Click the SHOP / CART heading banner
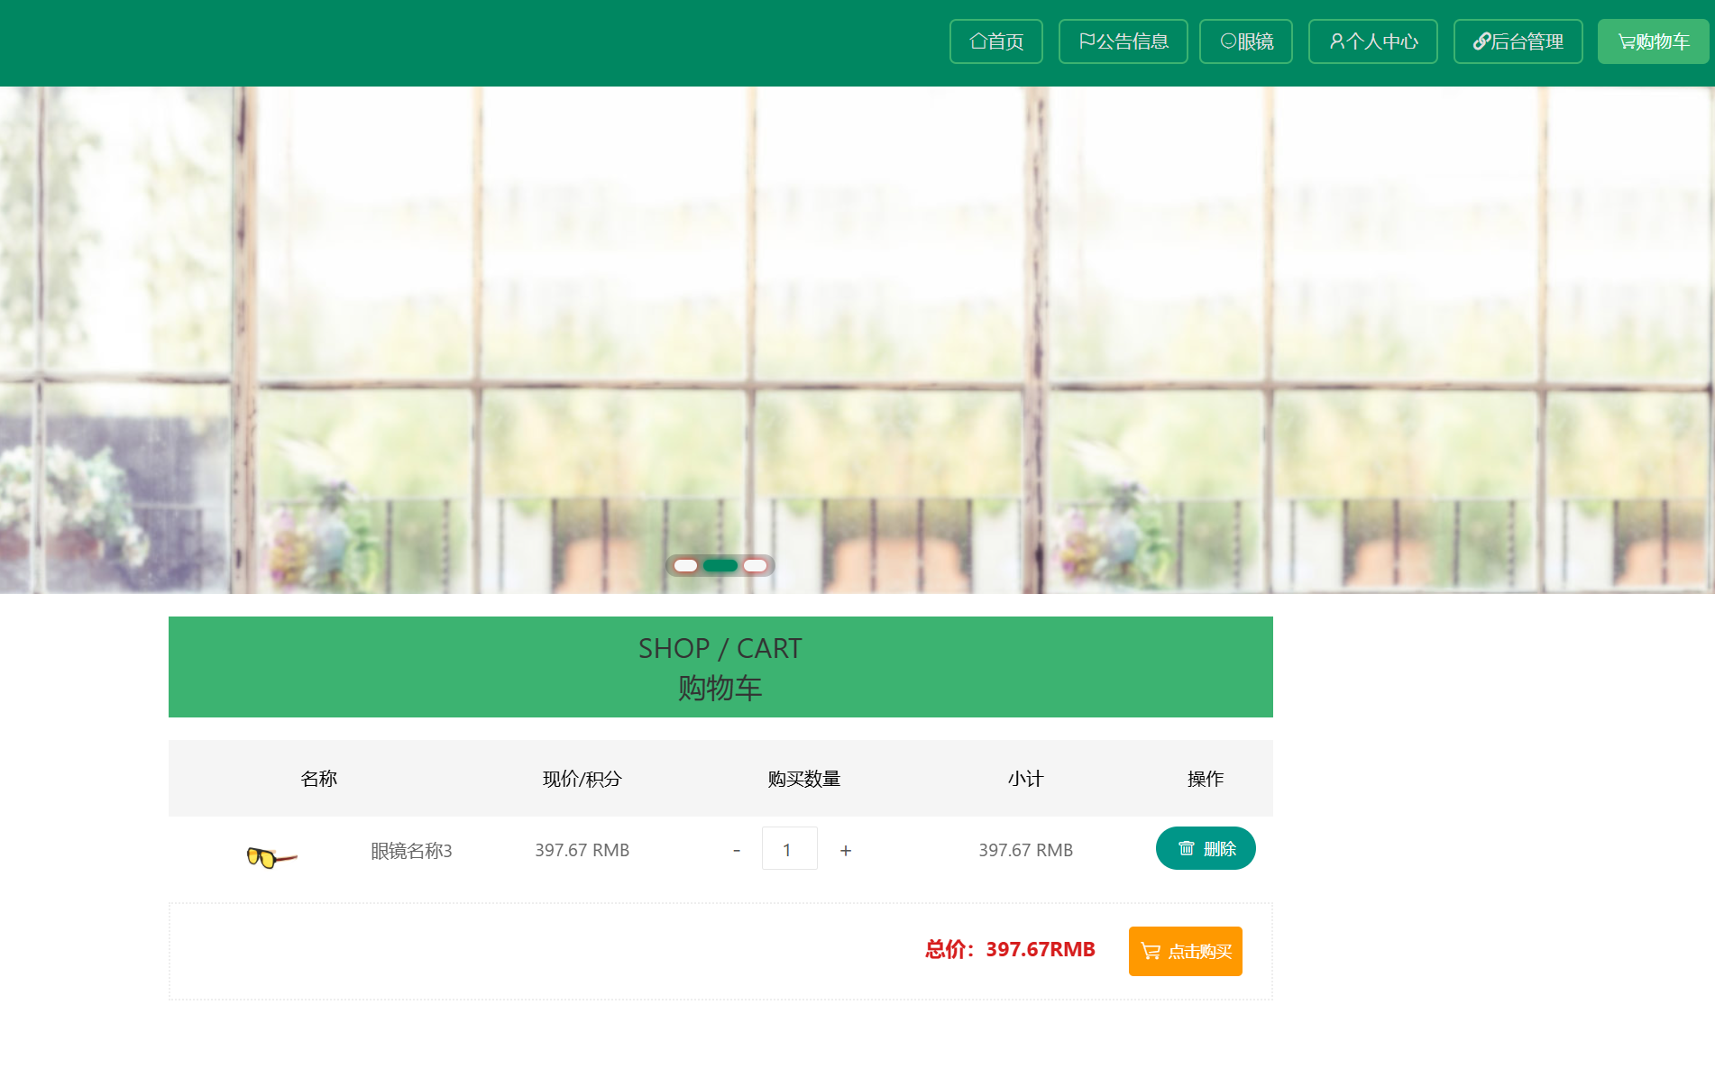Viewport: 1715px width, 1087px height. [720, 667]
